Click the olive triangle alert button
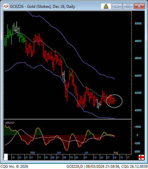148x169 pixels. (x=106, y=6)
